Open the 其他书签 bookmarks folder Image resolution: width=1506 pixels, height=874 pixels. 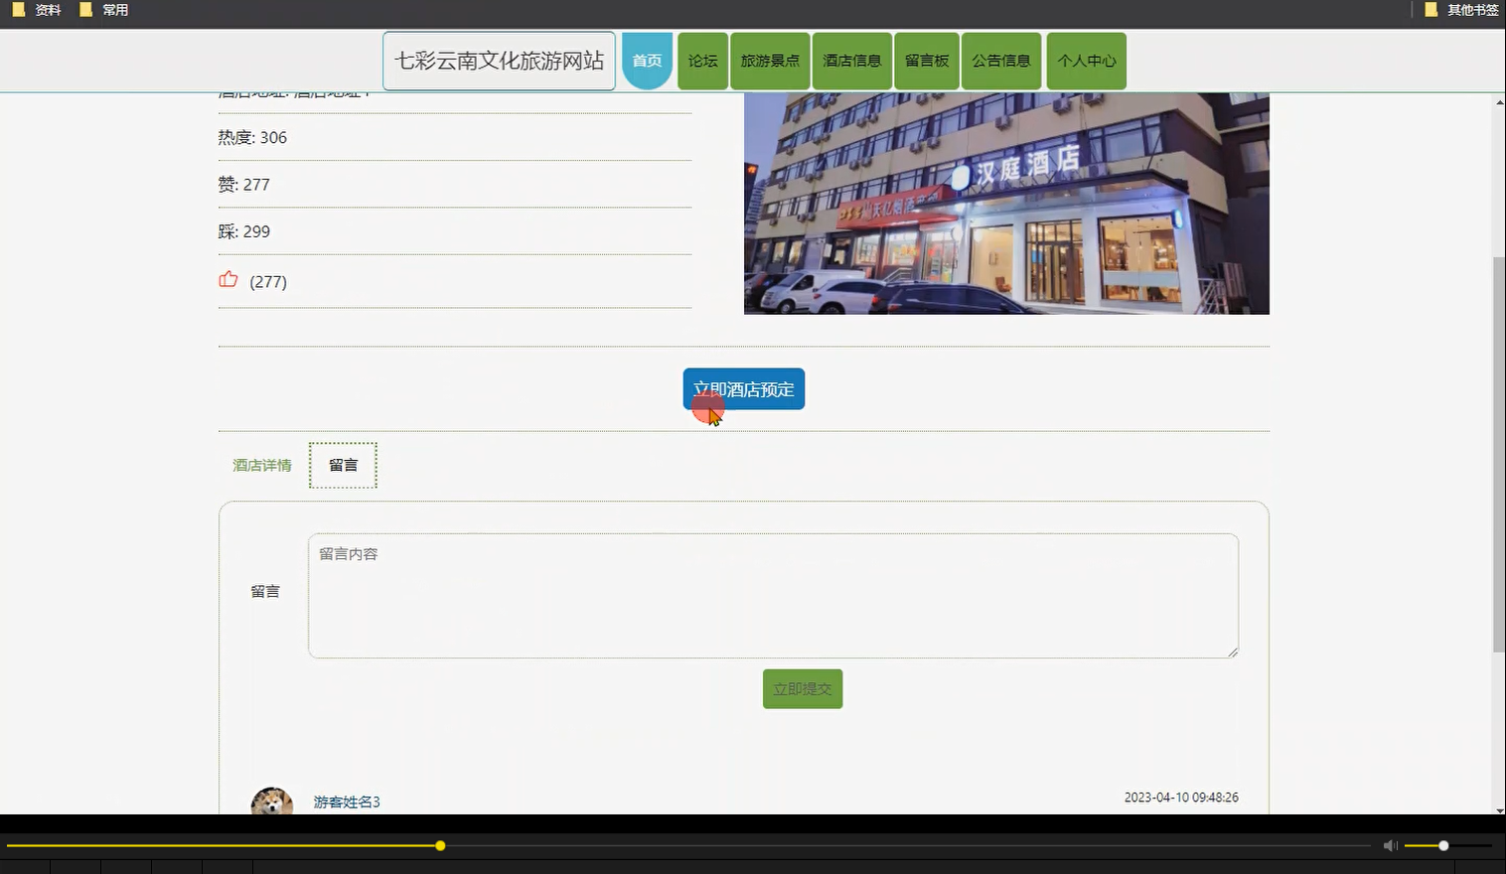tap(1468, 10)
